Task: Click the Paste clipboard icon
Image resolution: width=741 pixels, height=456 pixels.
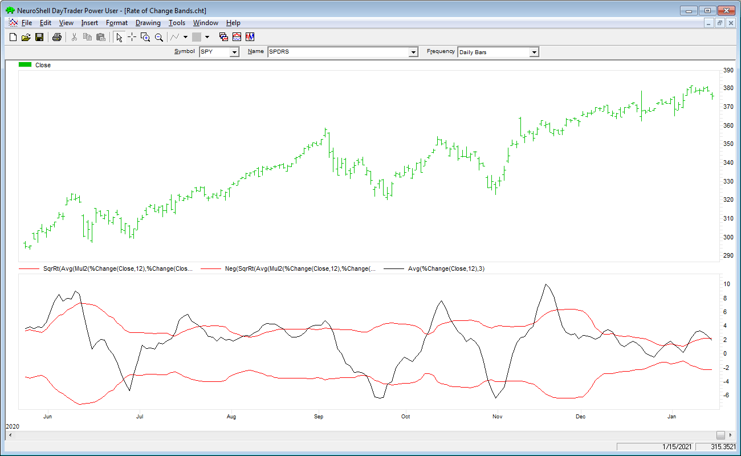Action: coord(101,37)
